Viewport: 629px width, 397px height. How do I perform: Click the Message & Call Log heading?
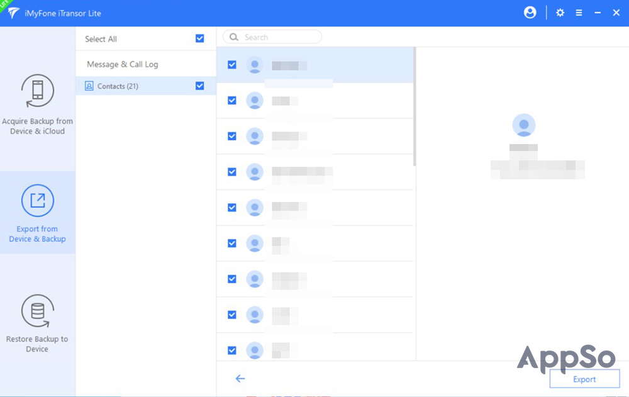[x=123, y=64]
